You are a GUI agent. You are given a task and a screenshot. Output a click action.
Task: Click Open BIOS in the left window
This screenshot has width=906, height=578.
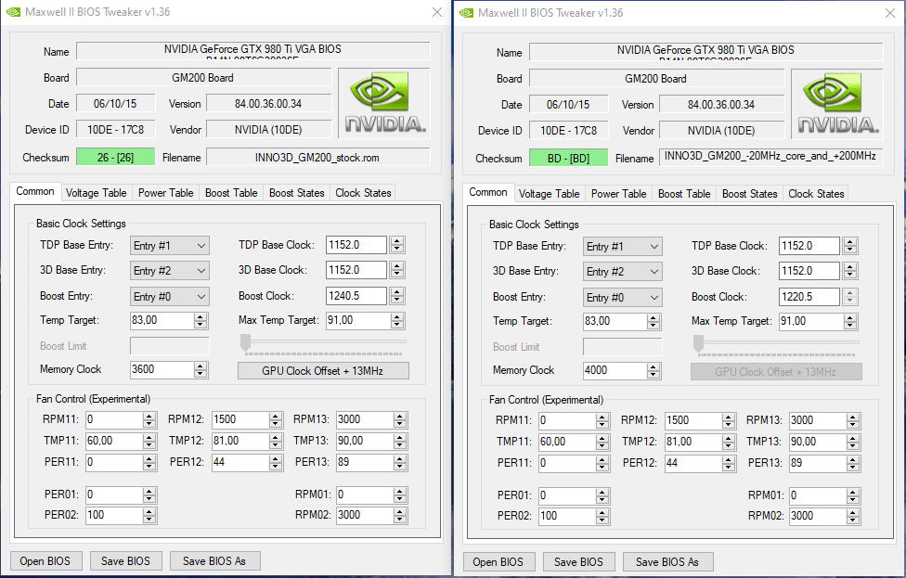point(45,561)
